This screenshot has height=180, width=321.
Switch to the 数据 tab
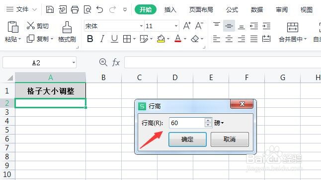tap(257, 9)
